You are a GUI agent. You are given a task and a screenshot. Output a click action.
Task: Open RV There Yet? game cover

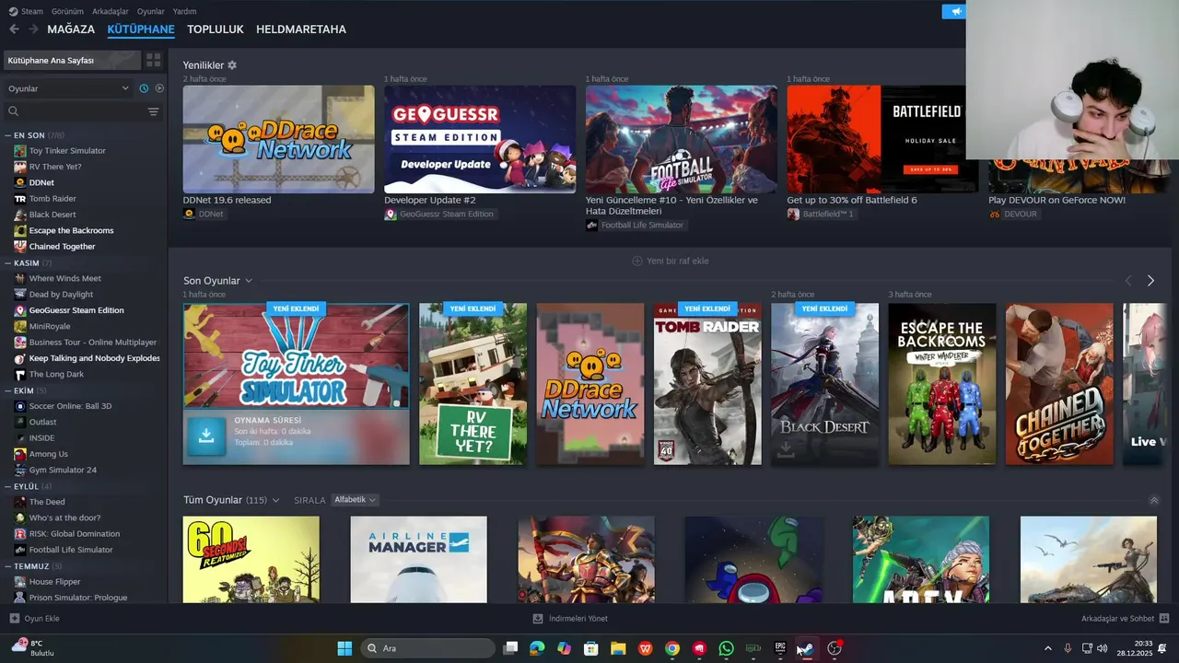coord(473,384)
